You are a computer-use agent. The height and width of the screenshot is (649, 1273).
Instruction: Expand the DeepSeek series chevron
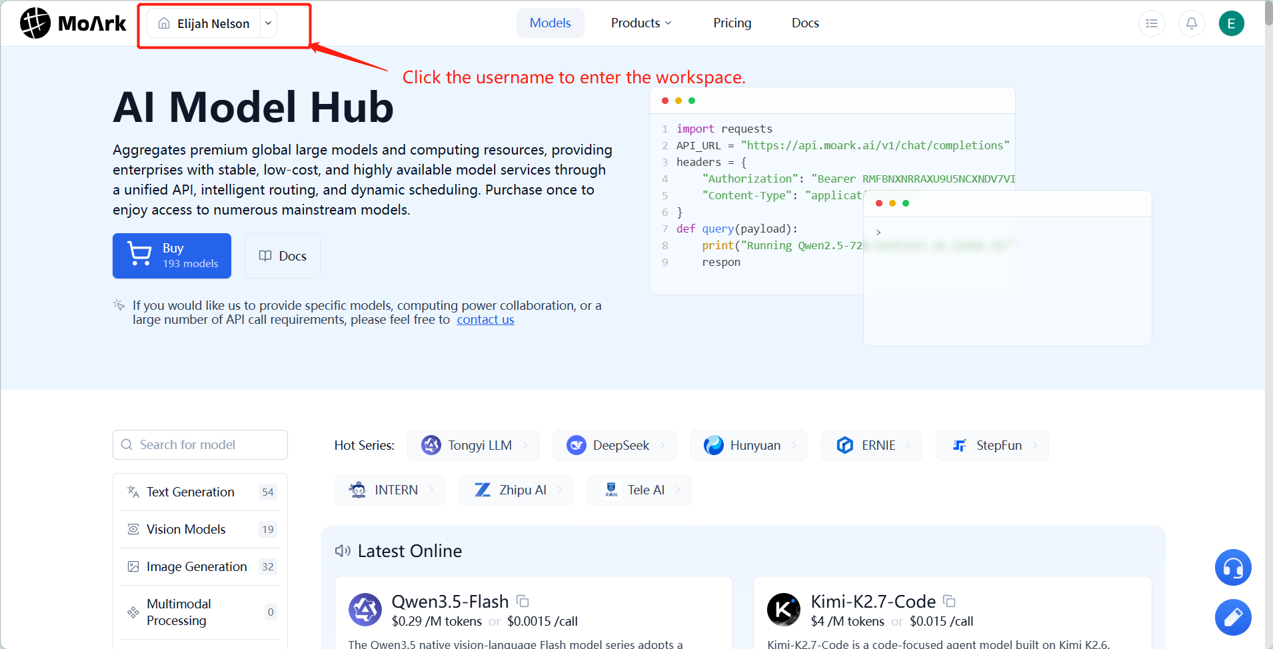(x=662, y=445)
